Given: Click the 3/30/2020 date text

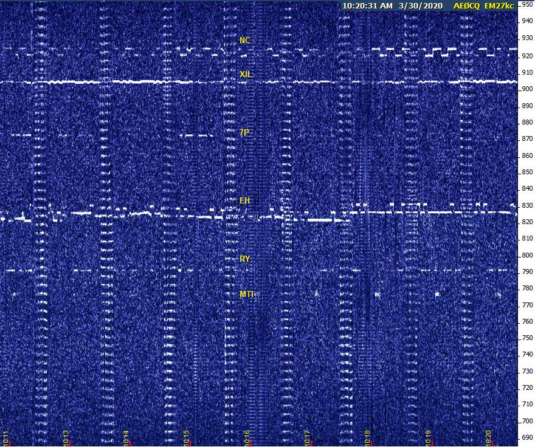Looking at the screenshot, I should tap(421, 5).
